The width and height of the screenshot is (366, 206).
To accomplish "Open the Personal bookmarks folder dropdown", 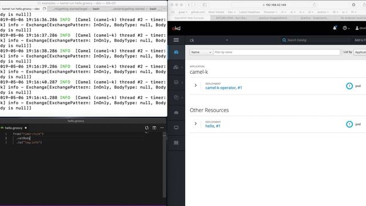I will [x=270, y=12].
